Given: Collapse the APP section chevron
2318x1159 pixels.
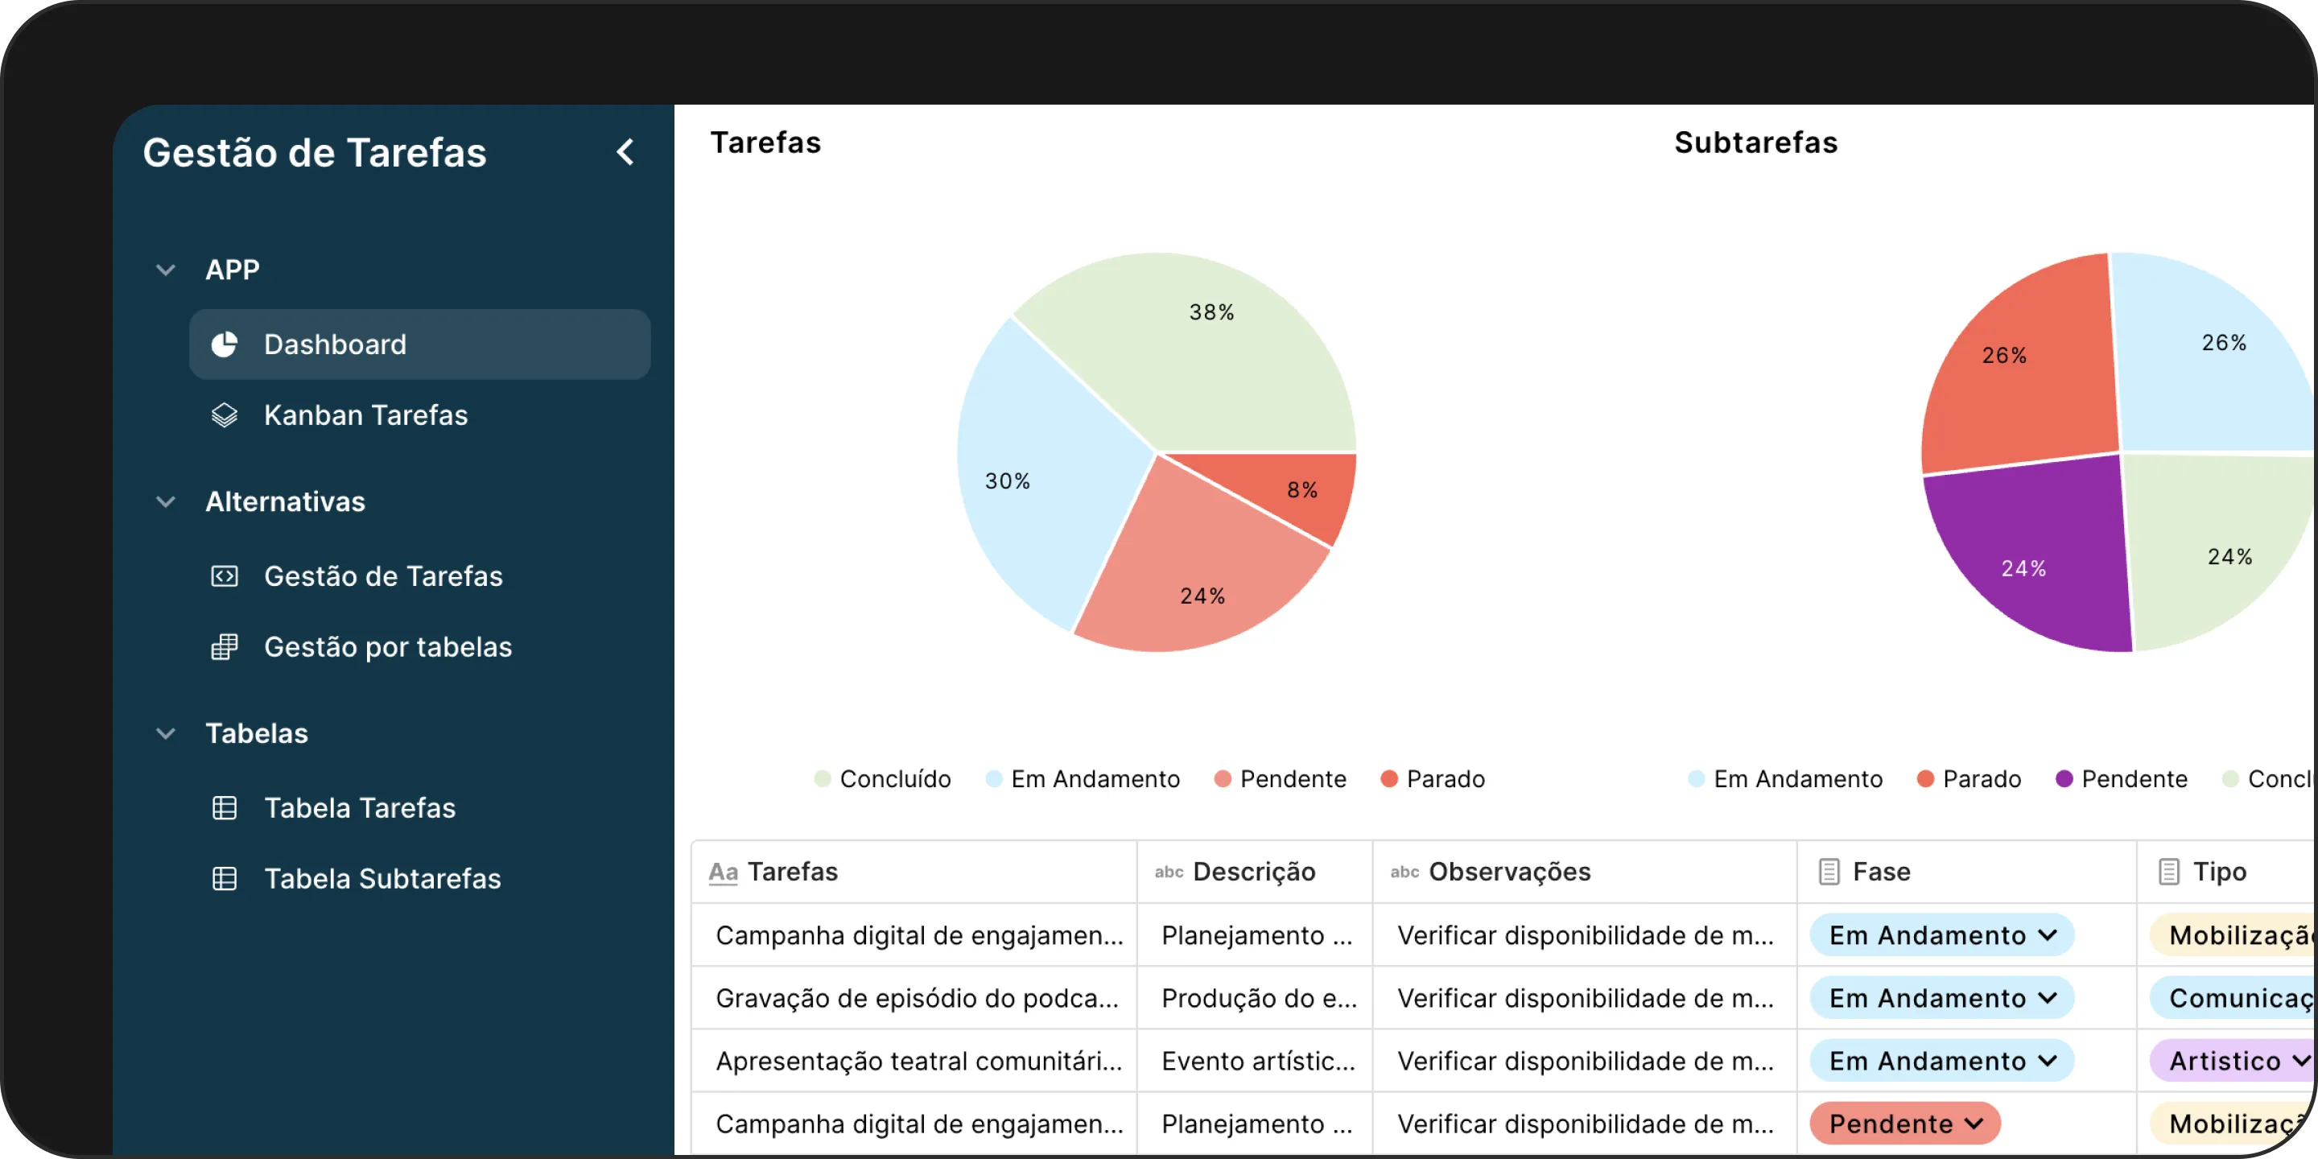Looking at the screenshot, I should (x=166, y=270).
